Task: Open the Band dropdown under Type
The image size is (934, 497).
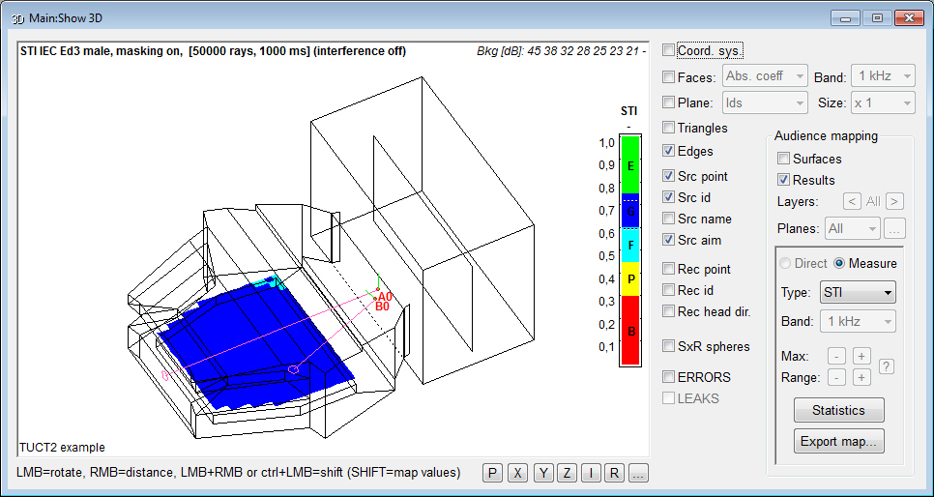Action: [858, 321]
